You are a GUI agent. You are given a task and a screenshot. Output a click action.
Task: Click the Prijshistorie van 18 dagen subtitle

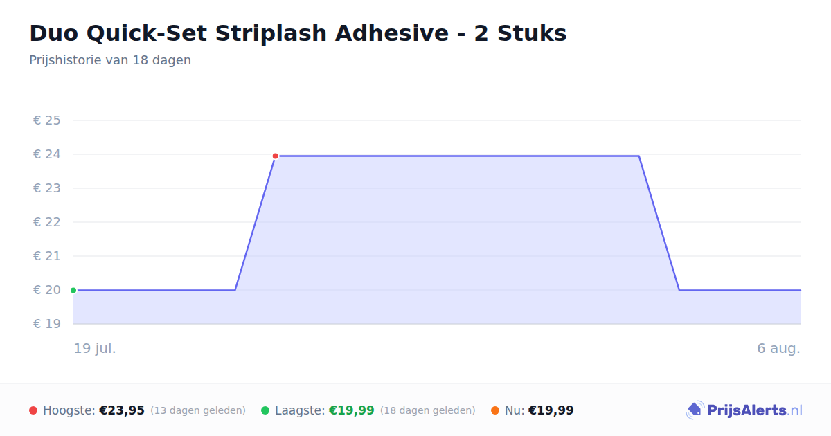pos(110,60)
